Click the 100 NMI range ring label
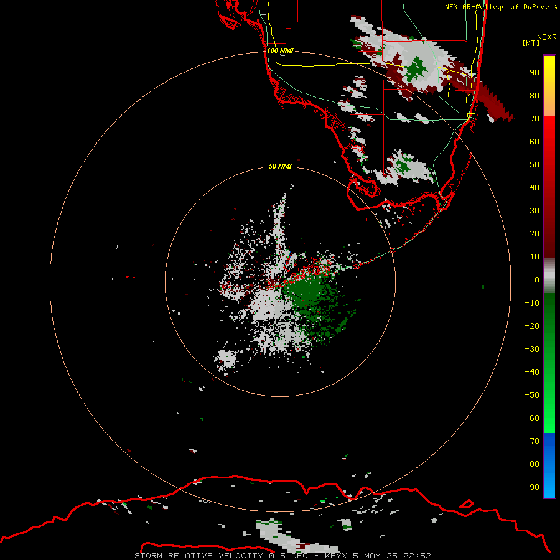 (x=280, y=50)
